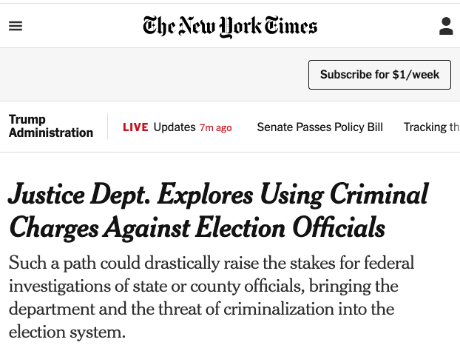Click the account profile icon
Image resolution: width=460 pixels, height=348 pixels.
[446, 26]
